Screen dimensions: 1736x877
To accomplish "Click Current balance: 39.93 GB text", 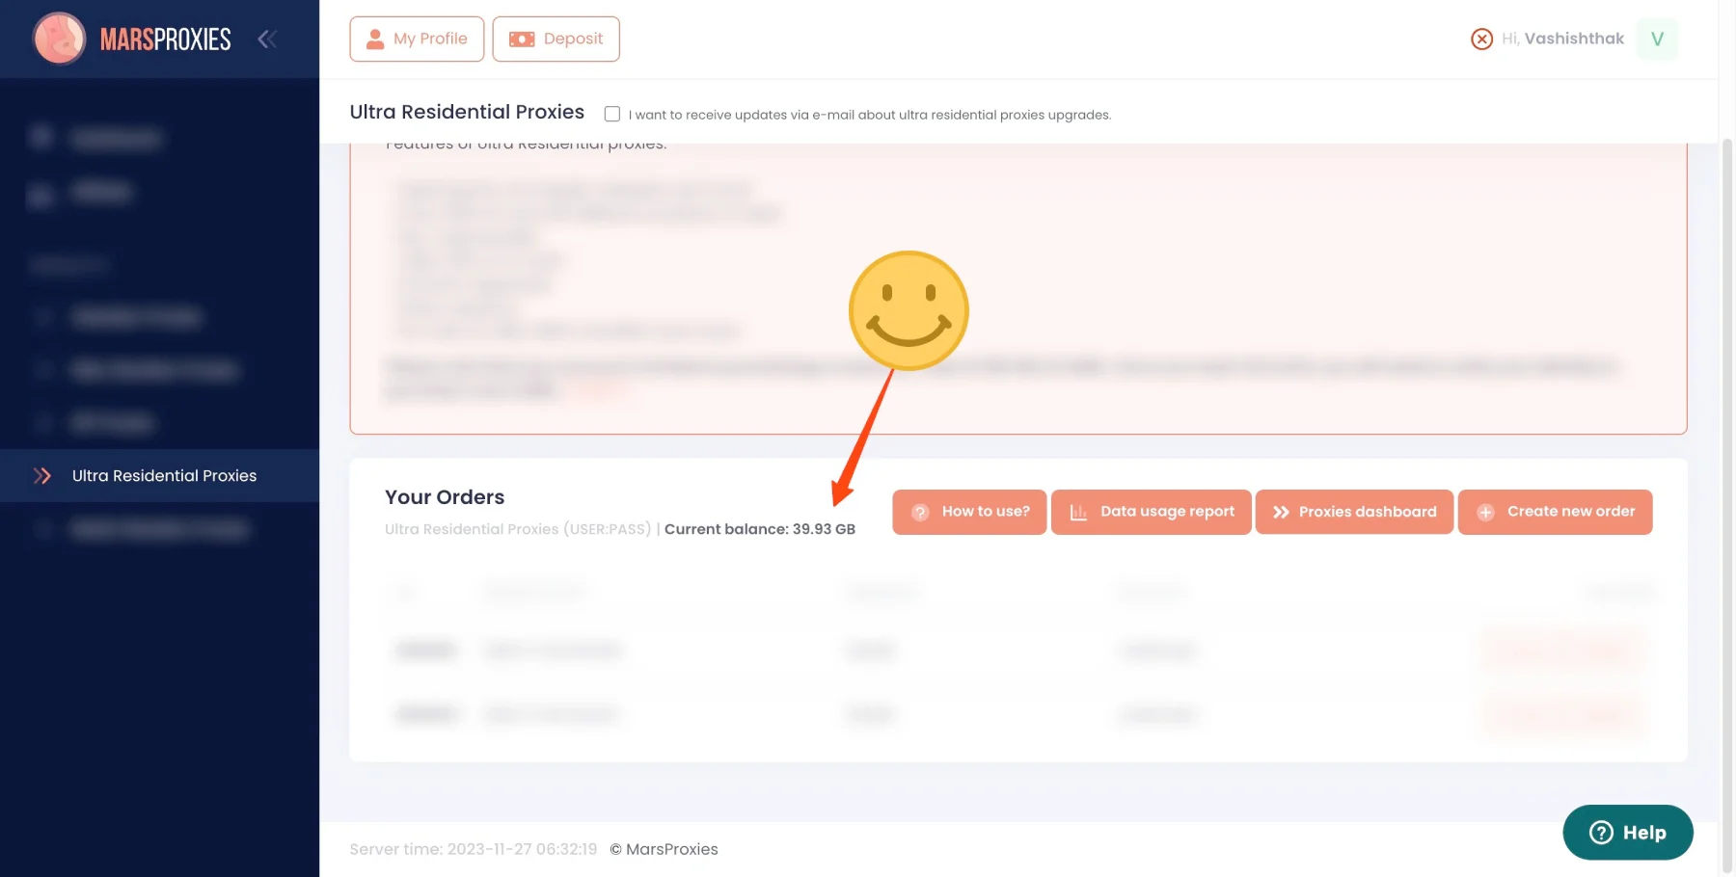I will pos(760,529).
